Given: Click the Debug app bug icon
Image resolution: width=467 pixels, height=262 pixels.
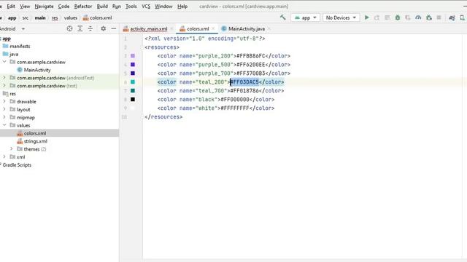Looking at the screenshot, I should point(397,17).
